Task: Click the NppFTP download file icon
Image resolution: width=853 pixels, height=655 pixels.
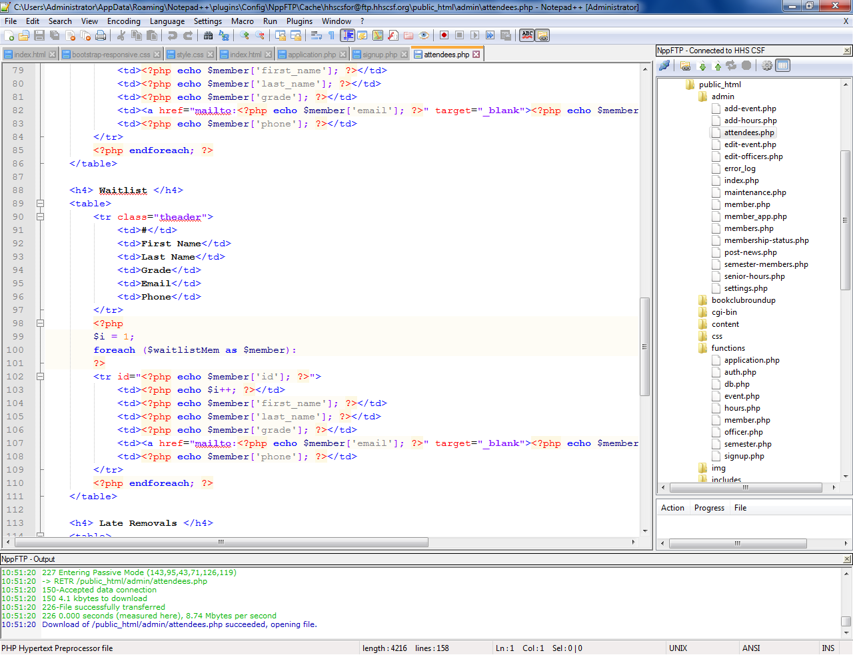Action: (702, 65)
